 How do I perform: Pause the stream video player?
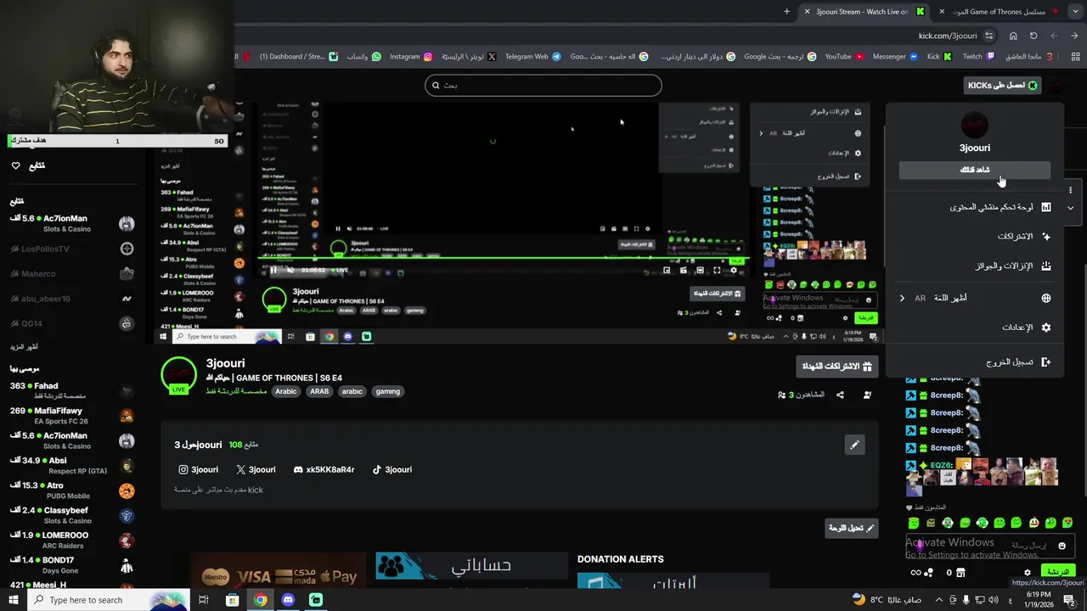click(x=273, y=270)
